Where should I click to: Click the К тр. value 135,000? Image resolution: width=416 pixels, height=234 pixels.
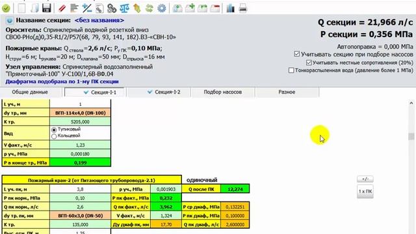81,224
